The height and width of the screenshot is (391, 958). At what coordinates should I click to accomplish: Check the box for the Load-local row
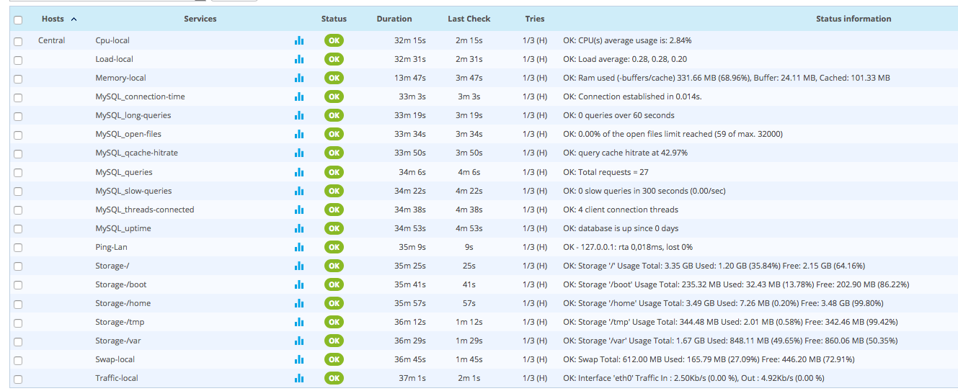point(18,60)
